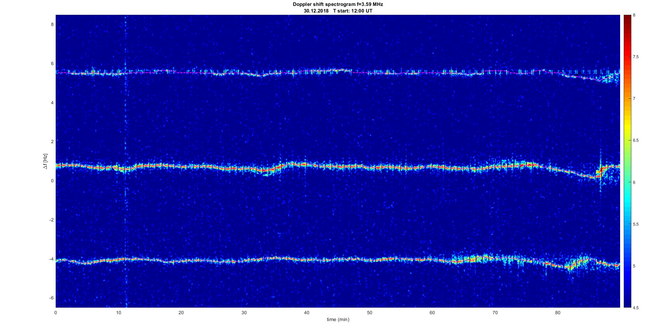Click the colorbar tick label '6.5'
Viewport: 659px width, 330px height.
(636, 140)
